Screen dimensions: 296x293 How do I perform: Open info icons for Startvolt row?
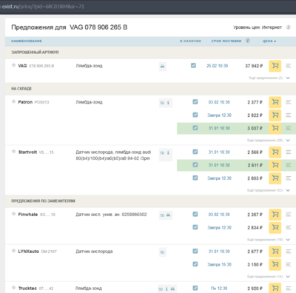(x=166, y=155)
